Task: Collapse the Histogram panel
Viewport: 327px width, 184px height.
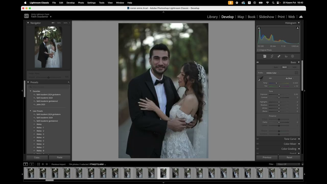Action: click(x=299, y=23)
